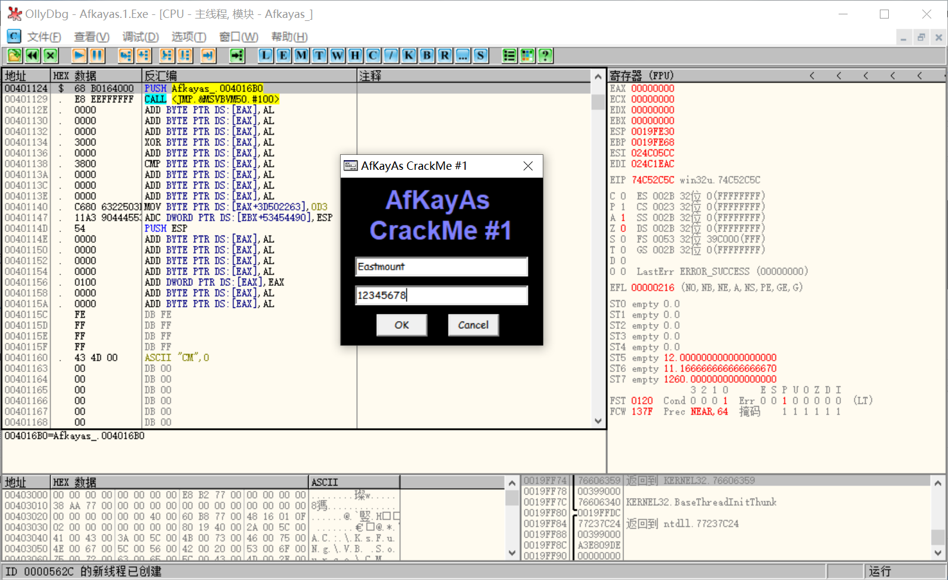This screenshot has height=580, width=948.
Task: Close the AfKayAs CrackMe #1 dialog
Action: [528, 166]
